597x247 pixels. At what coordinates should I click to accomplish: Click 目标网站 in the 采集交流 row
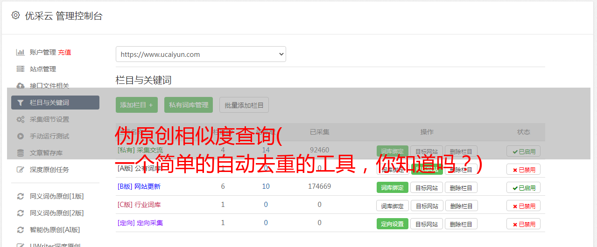427,151
